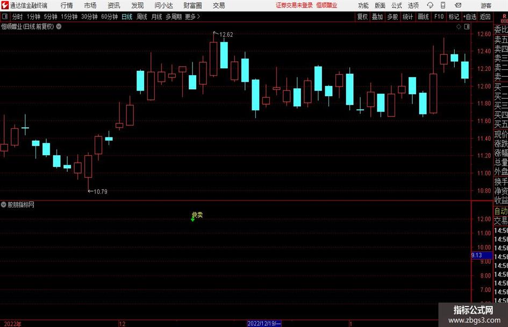Image resolution: width=508 pixels, height=327 pixels.
Task: Click the red R 1000 indicator icon
Action: pos(504,18)
